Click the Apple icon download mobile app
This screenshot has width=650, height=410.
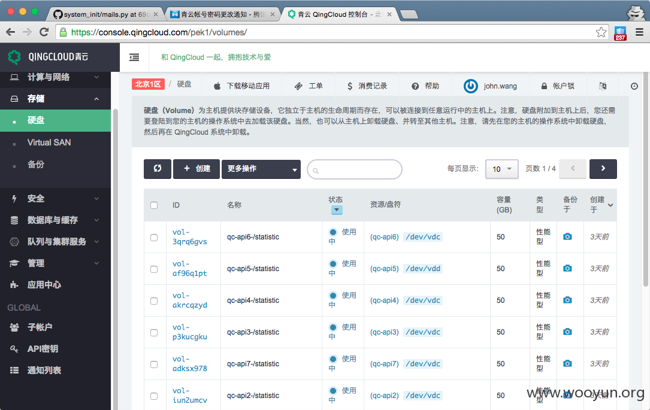(x=217, y=86)
